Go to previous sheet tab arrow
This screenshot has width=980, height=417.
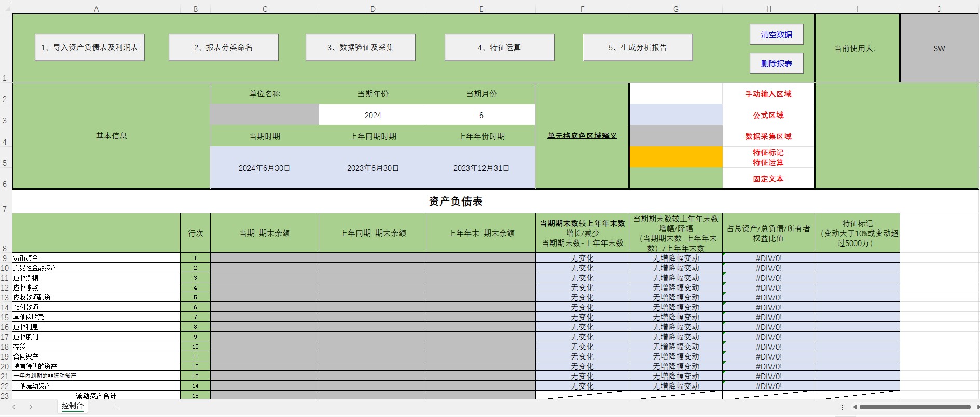tap(14, 407)
